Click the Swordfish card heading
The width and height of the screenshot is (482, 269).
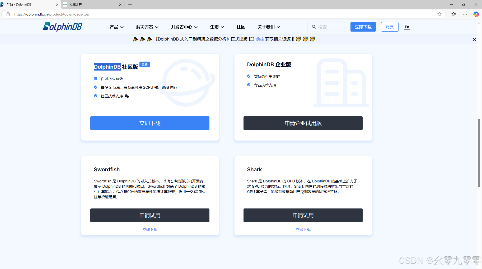(107, 170)
